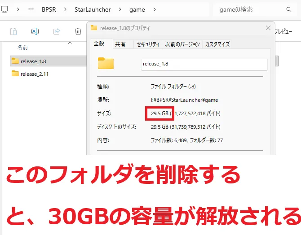Screen dimensions: 301x235
Task: Go to BPSR in the breadcrumb path
Action: [x=49, y=9]
